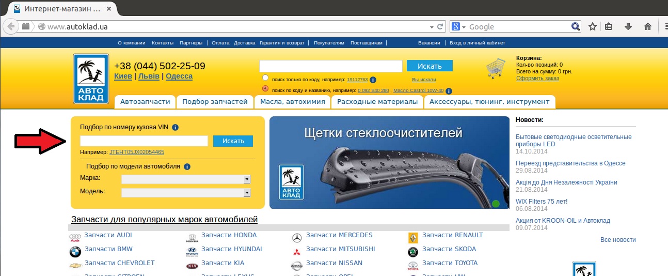
Task: Open the downloads arrow icon
Action: point(628,26)
